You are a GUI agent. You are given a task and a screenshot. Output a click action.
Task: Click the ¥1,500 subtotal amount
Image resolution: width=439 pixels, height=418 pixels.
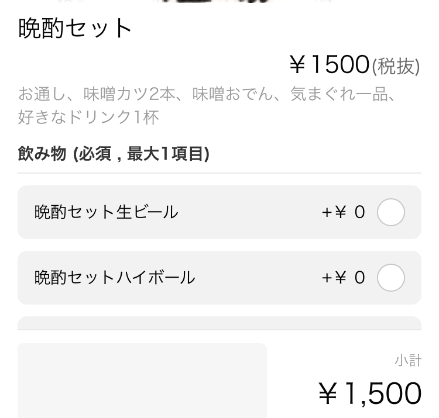[x=370, y=393]
